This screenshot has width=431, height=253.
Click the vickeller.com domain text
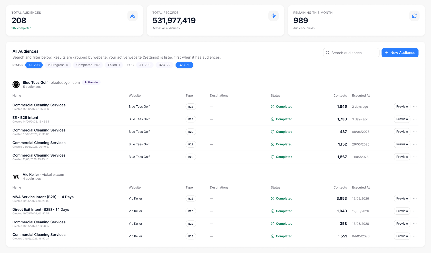53,175
